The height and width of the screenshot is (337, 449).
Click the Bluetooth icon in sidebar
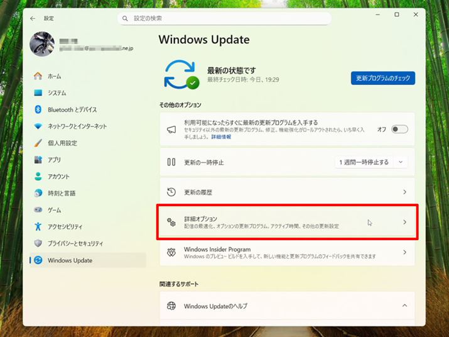click(38, 109)
